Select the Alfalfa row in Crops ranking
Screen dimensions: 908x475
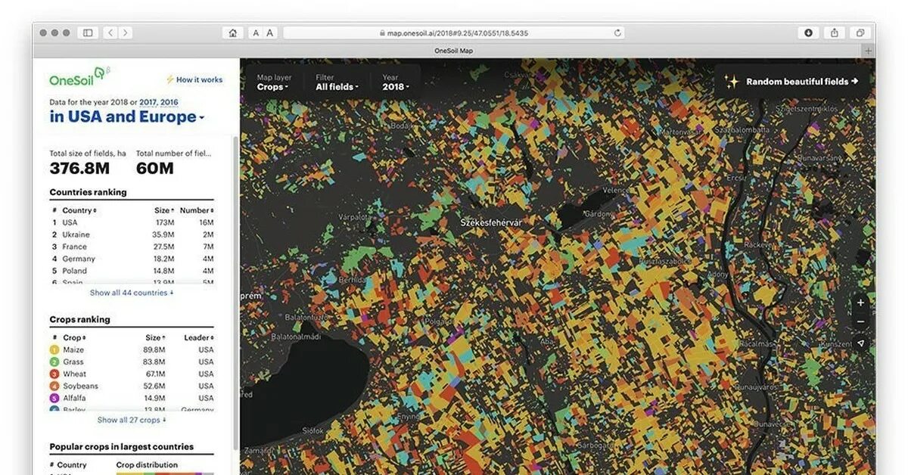tap(132, 399)
